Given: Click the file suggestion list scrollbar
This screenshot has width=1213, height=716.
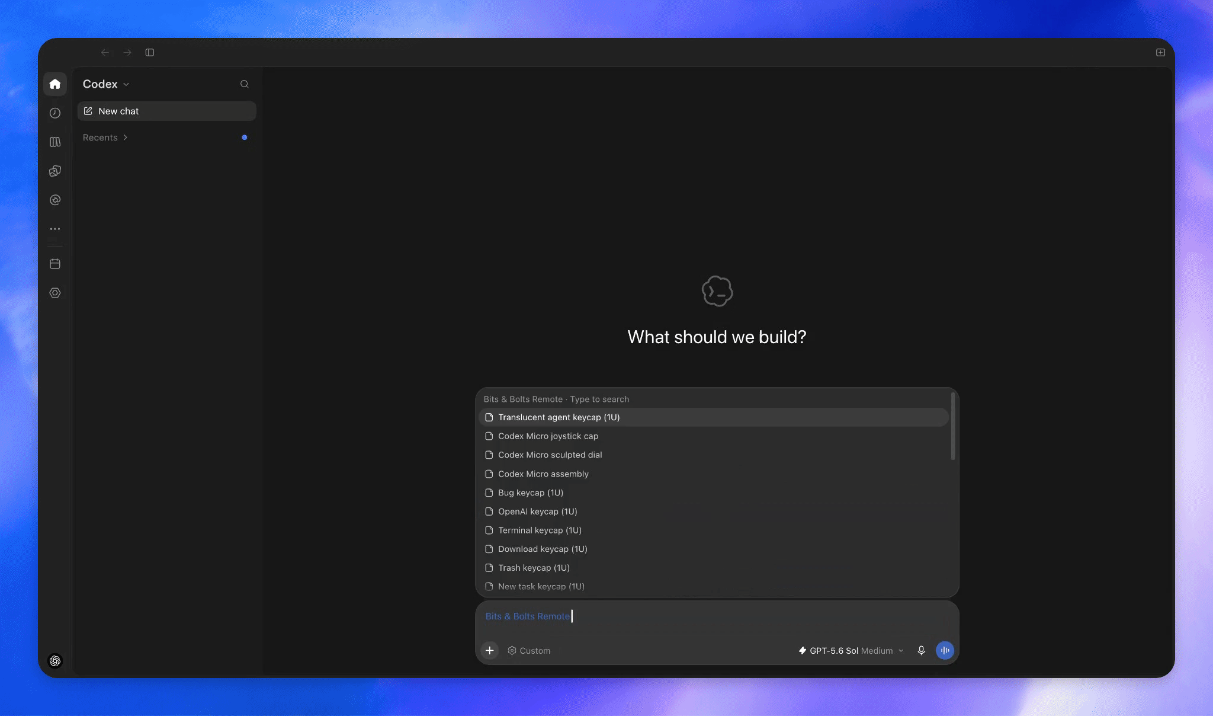Looking at the screenshot, I should pyautogui.click(x=953, y=426).
